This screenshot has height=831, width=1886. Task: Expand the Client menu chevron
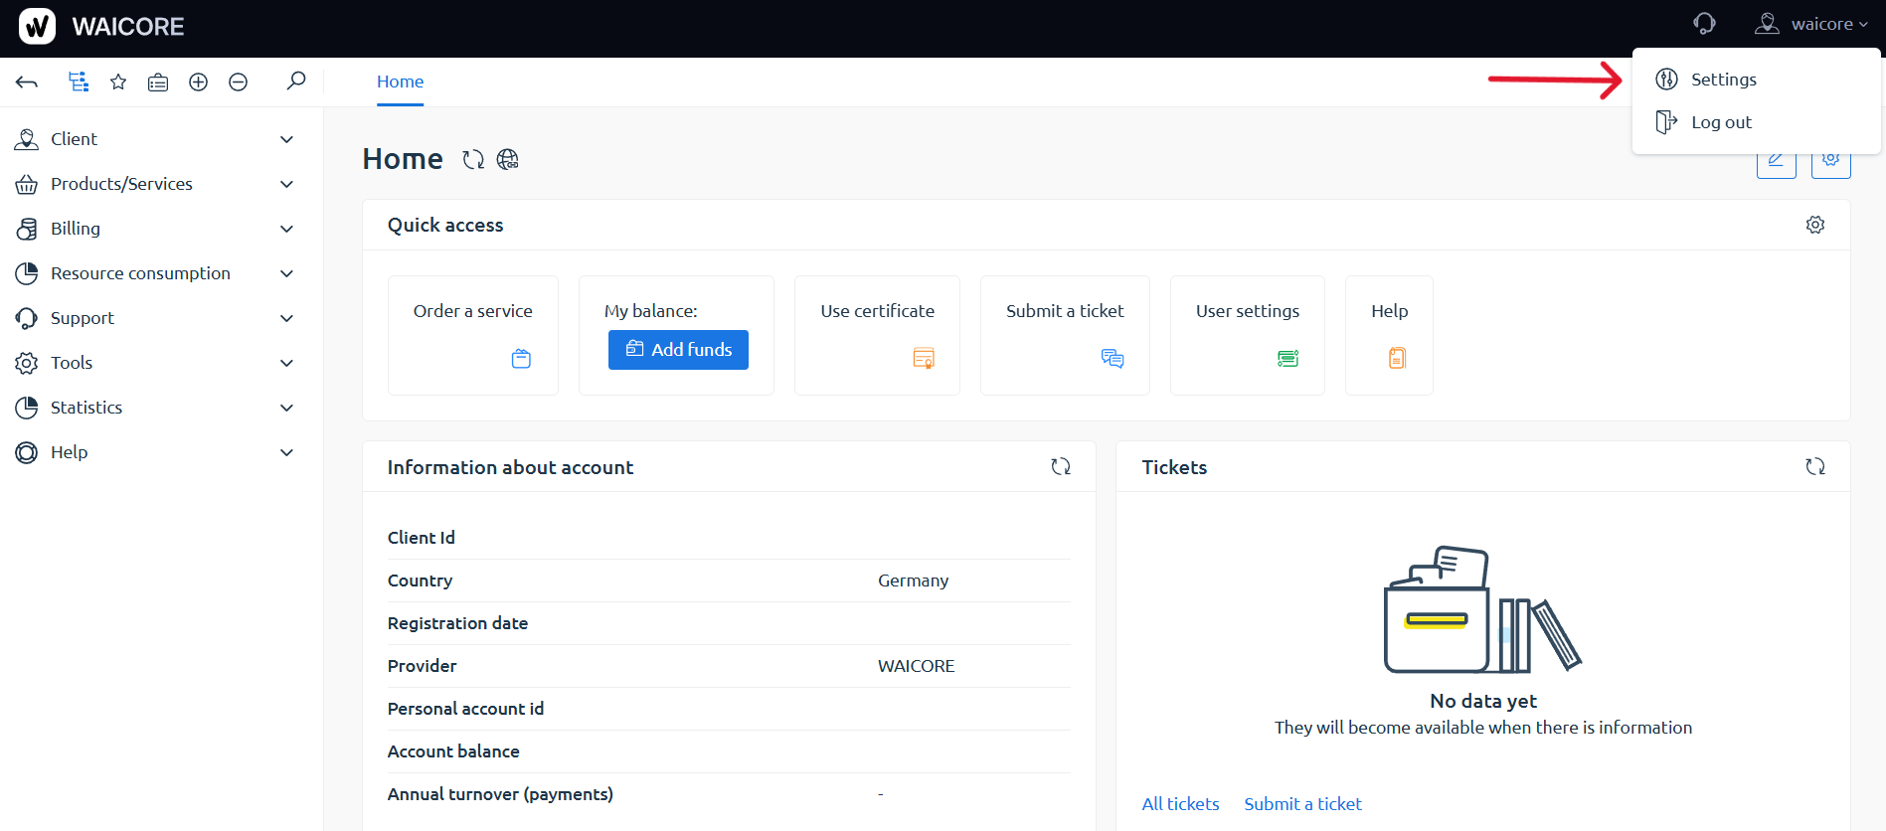(286, 139)
